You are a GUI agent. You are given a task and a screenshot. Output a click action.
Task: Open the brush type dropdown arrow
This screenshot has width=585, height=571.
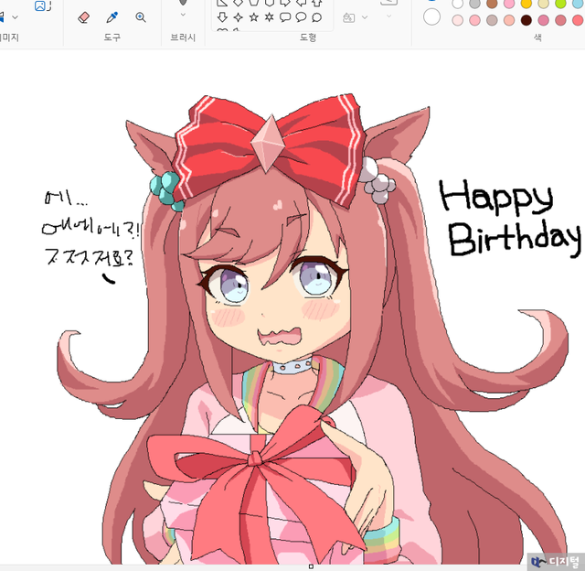(183, 15)
